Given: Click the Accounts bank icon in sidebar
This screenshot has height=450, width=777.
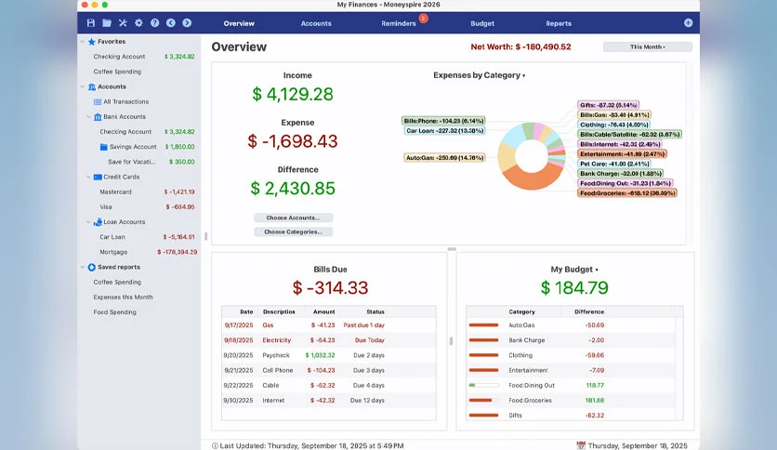Looking at the screenshot, I should [x=92, y=86].
